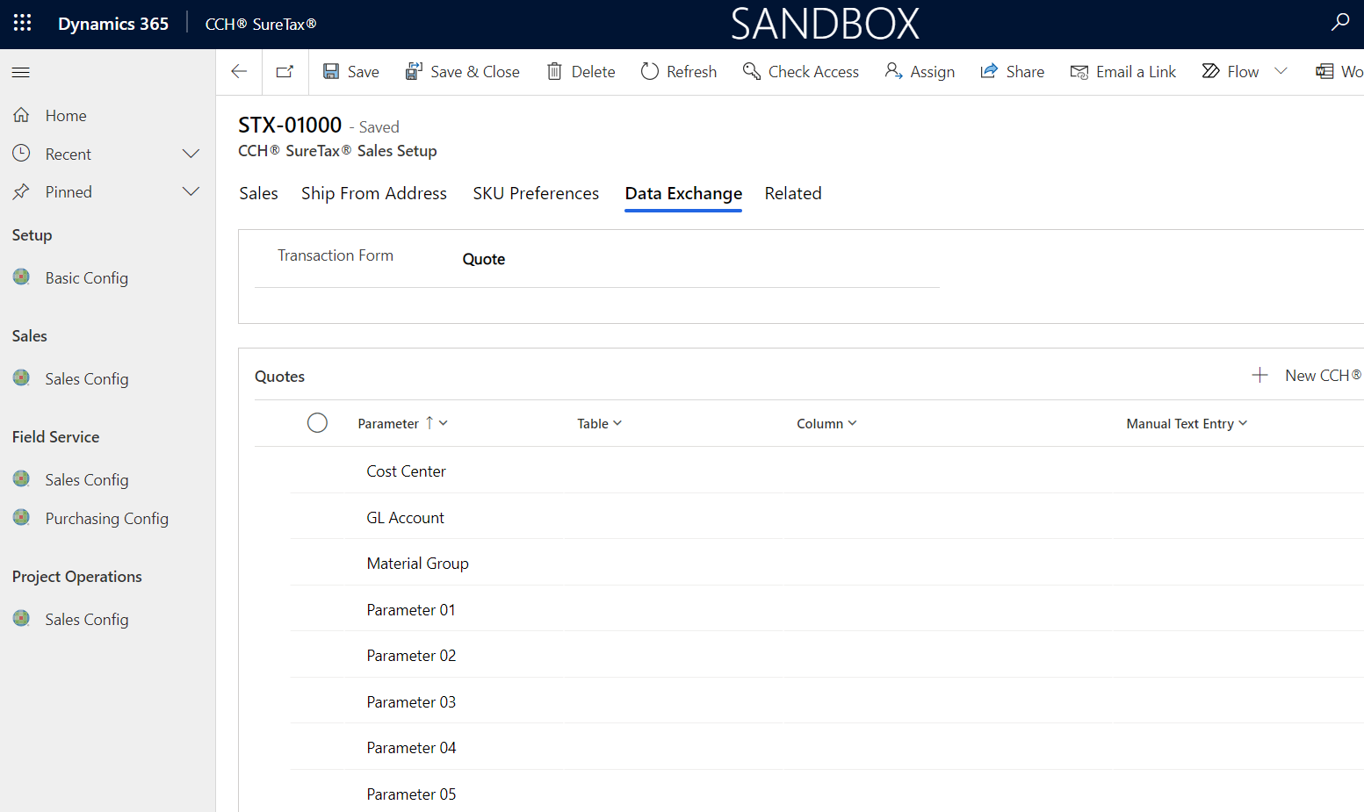Click the Home house icon
The image size is (1364, 812).
pyautogui.click(x=22, y=115)
